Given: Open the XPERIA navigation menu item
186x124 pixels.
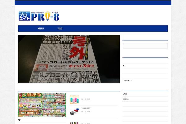Looking at the screenshot, I should [41, 29].
